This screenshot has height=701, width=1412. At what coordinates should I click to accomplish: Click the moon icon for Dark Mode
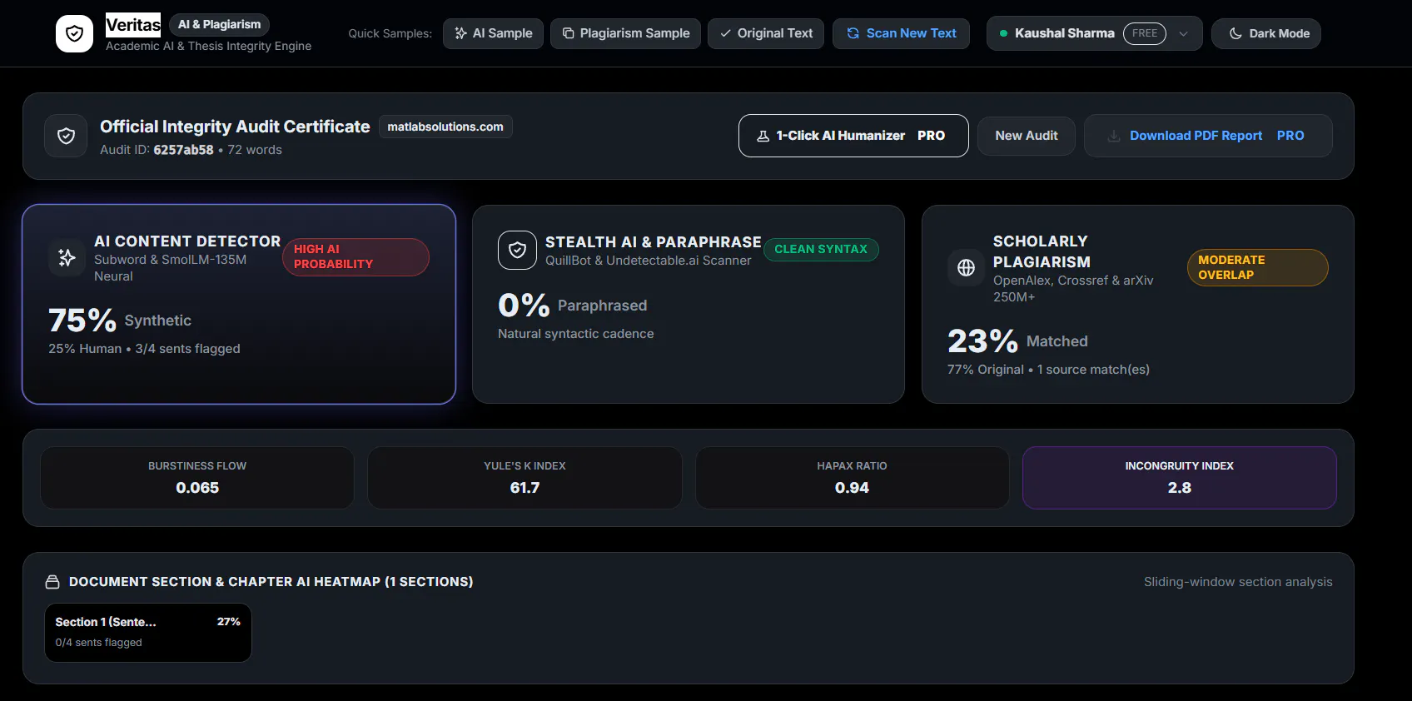click(x=1235, y=33)
